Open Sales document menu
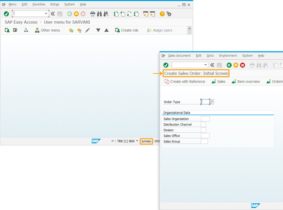283x210 pixels. pyautogui.click(x=179, y=56)
